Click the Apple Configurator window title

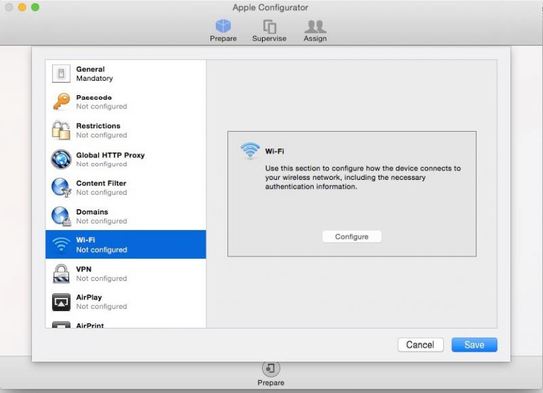[270, 7]
